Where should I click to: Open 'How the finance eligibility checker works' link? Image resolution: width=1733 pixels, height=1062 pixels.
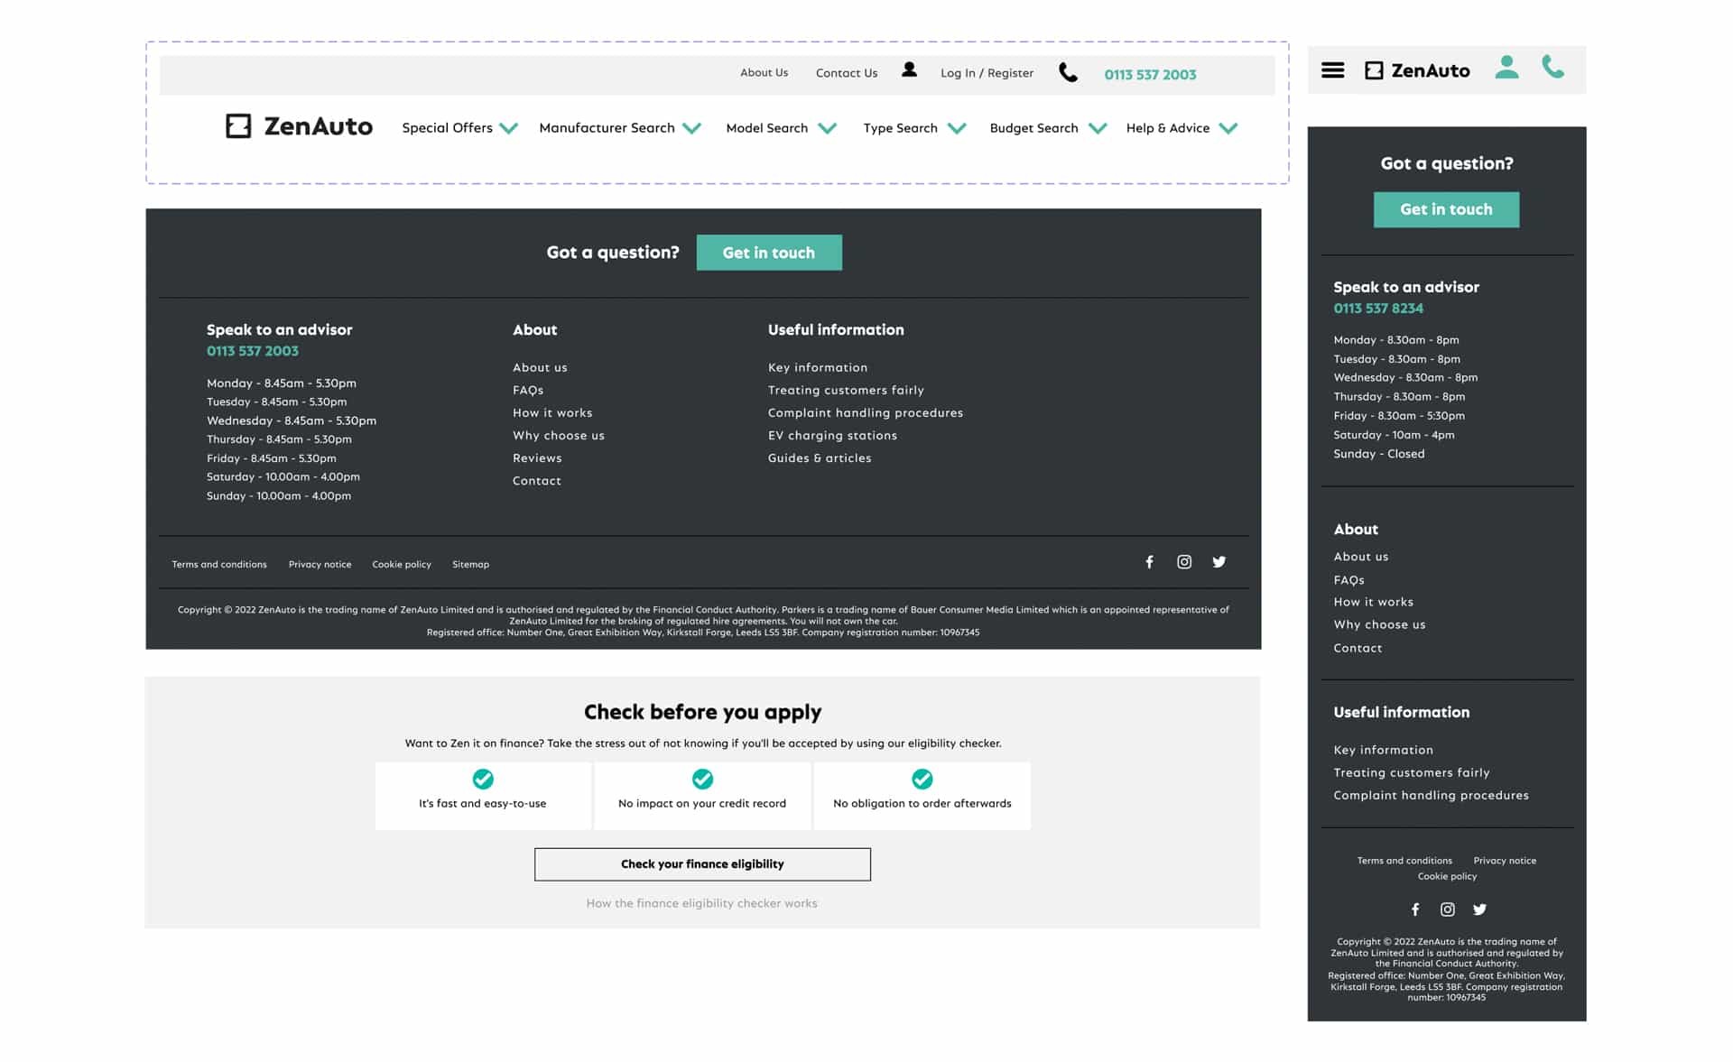701,903
